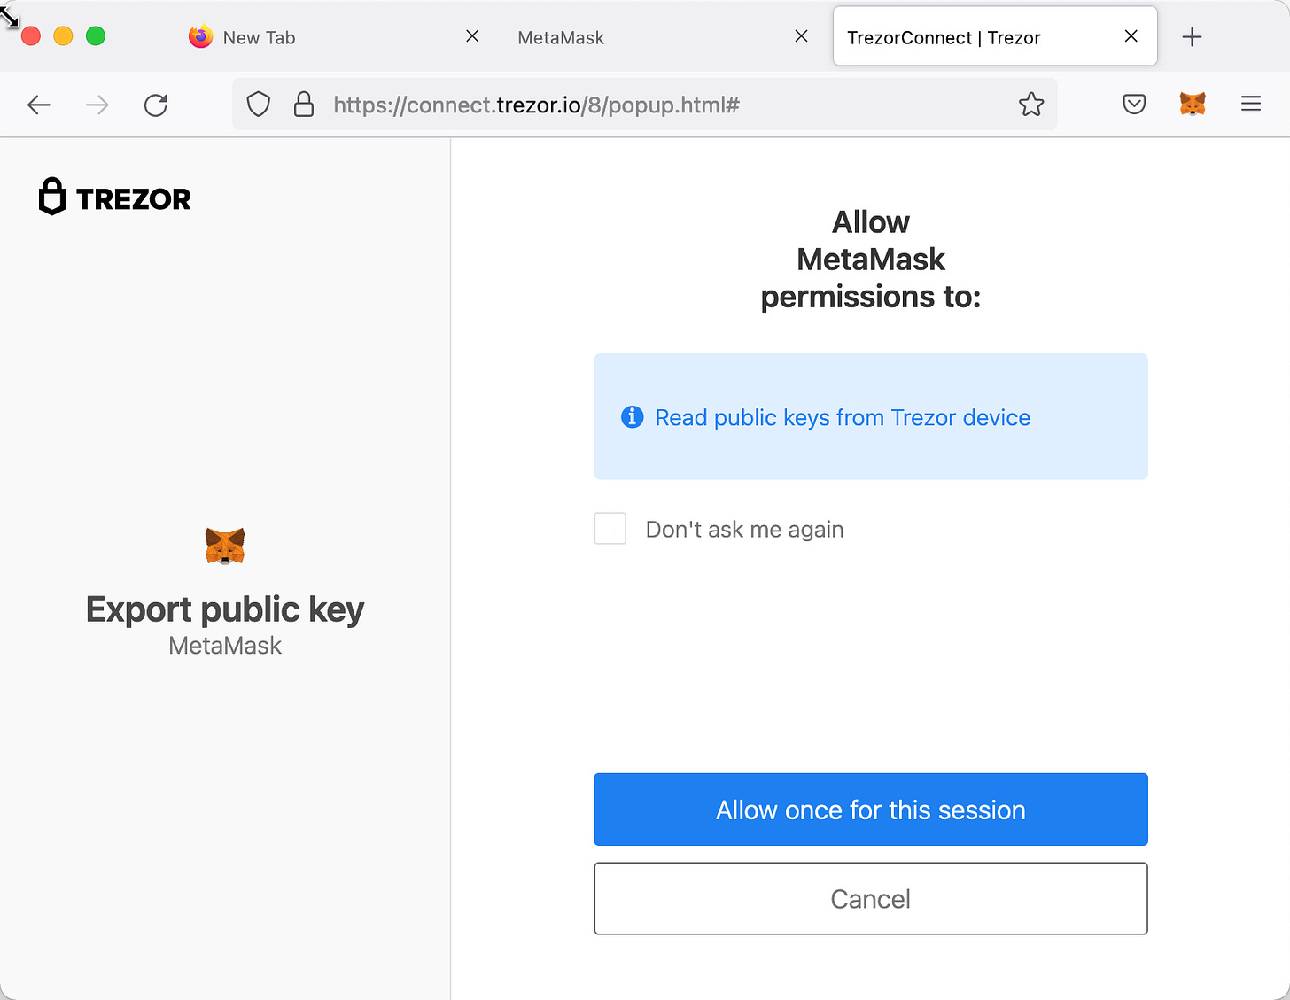The width and height of the screenshot is (1290, 1000).
Task: Maximize window with the green button
Action: [x=96, y=36]
